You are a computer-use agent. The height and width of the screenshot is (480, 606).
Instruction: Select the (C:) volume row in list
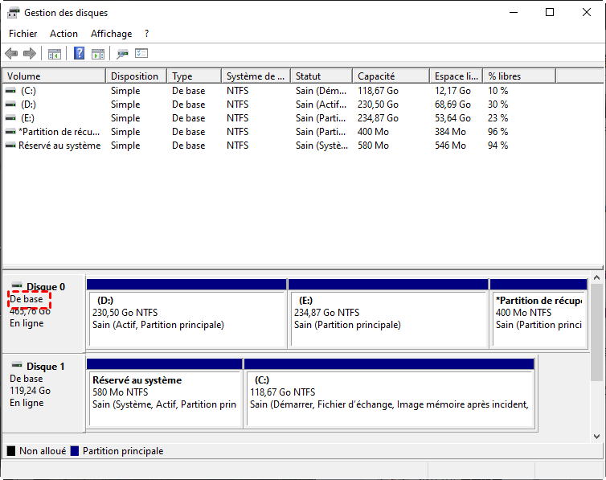[x=28, y=91]
